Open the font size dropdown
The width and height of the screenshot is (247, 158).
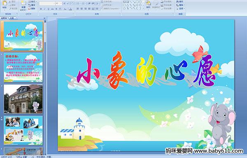(x=61, y=3)
